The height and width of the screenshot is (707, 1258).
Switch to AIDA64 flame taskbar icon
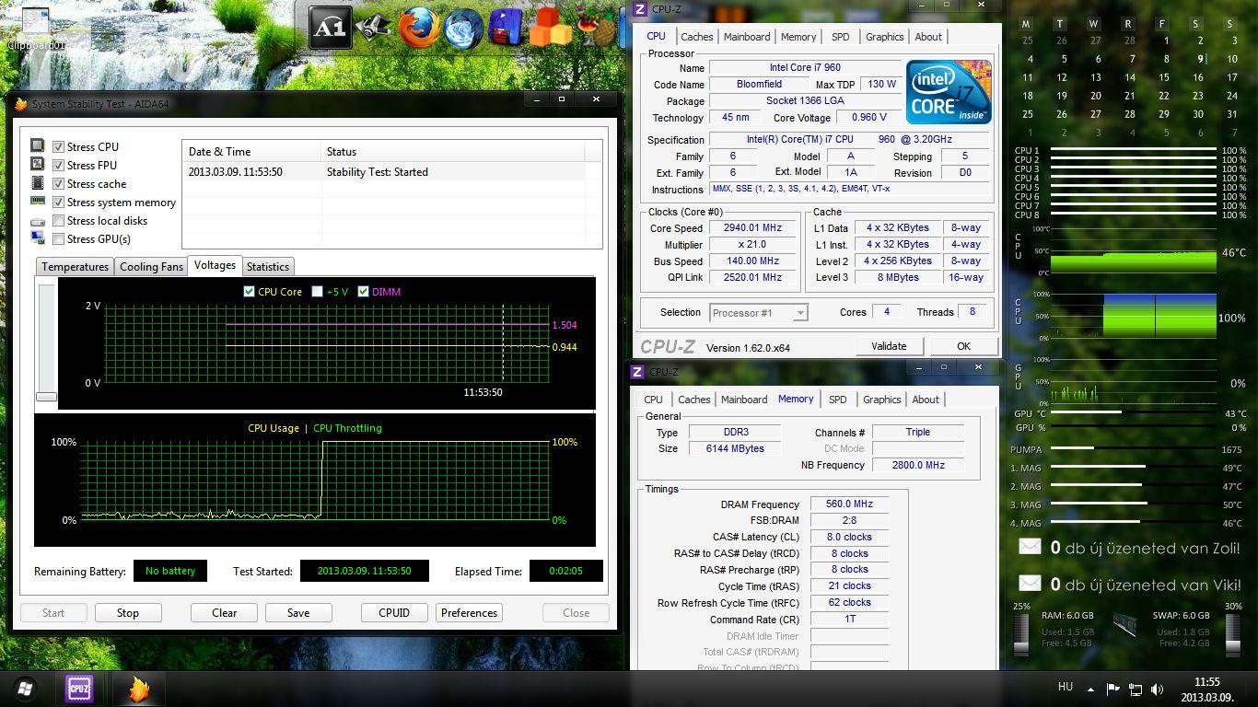[x=139, y=689]
